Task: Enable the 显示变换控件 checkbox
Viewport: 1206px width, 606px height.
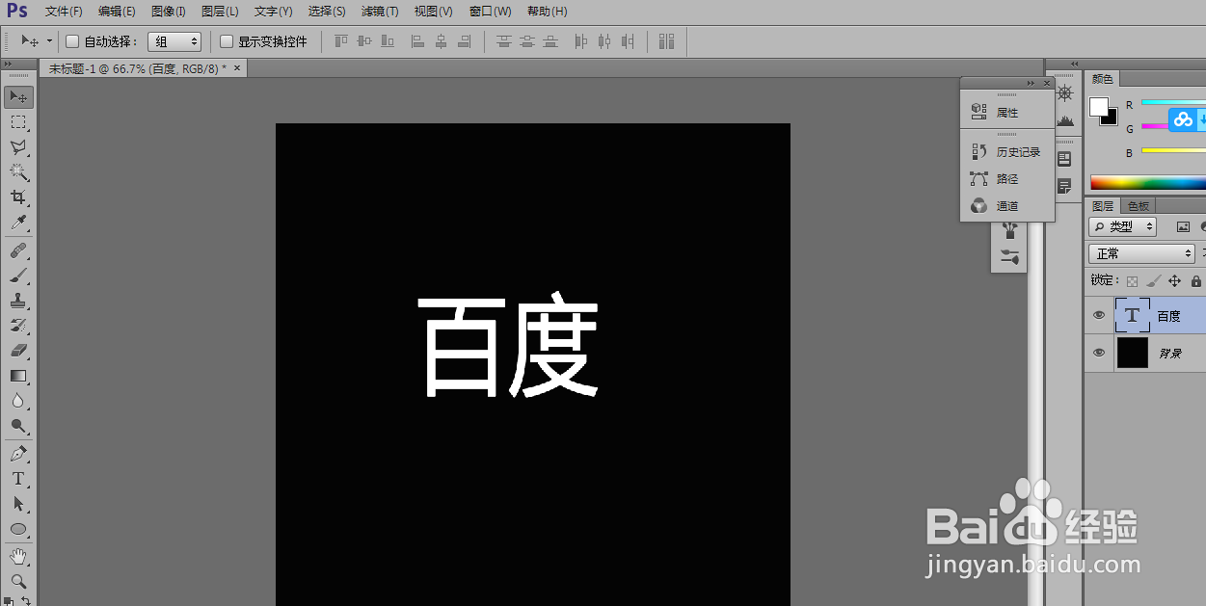Action: tap(227, 41)
